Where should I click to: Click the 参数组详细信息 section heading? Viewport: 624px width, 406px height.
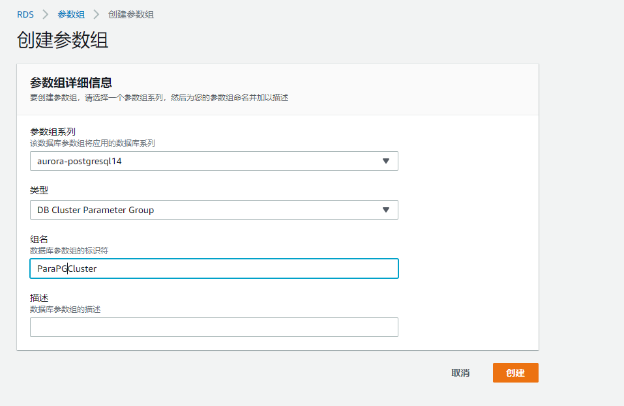[71, 83]
